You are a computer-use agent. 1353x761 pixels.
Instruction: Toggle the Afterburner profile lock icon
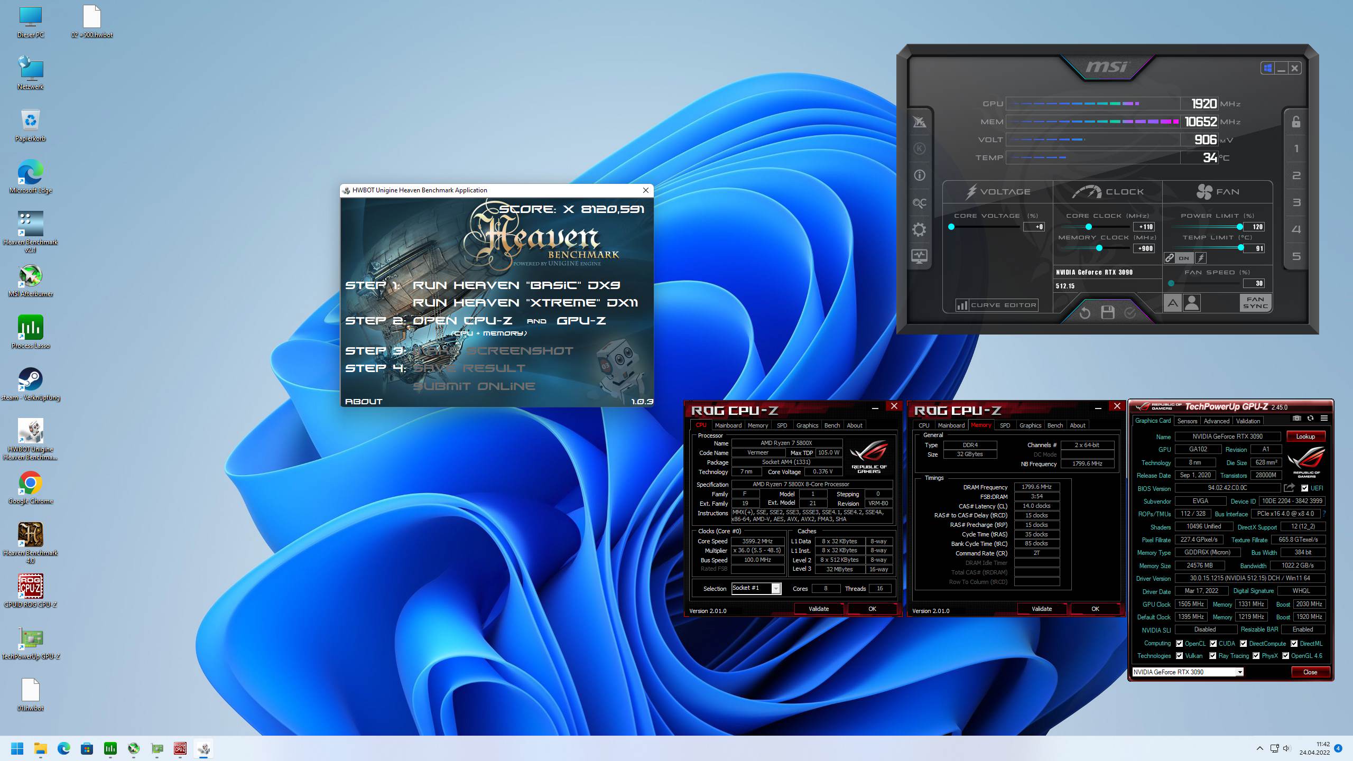(x=1296, y=122)
